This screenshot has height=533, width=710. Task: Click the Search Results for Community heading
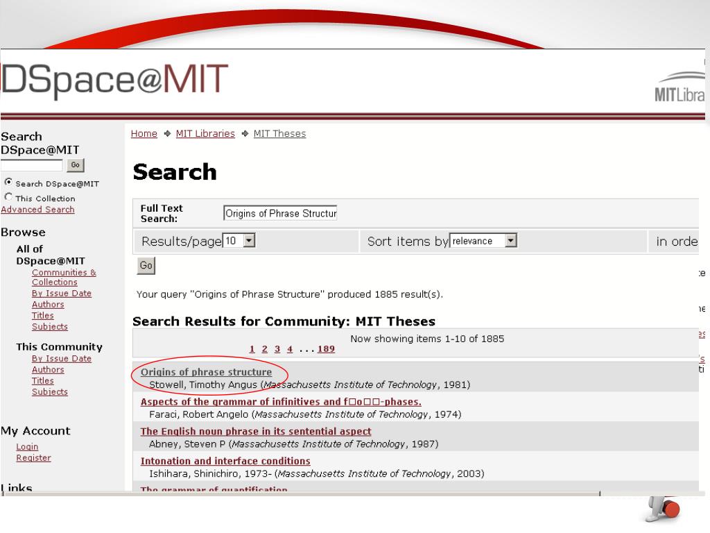[284, 321]
